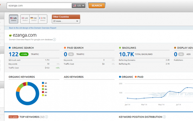This screenshot has height=121, width=193.
Task: Click paid search traffic value 0
Action: pyautogui.click(x=66, y=54)
